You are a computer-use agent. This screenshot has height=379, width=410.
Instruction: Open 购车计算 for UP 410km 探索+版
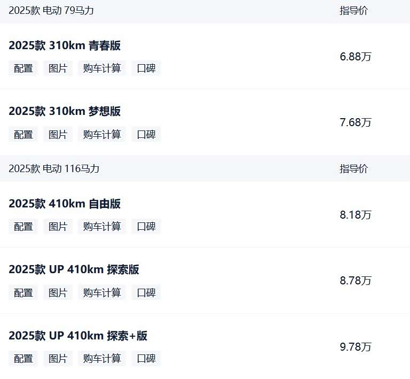(102, 359)
